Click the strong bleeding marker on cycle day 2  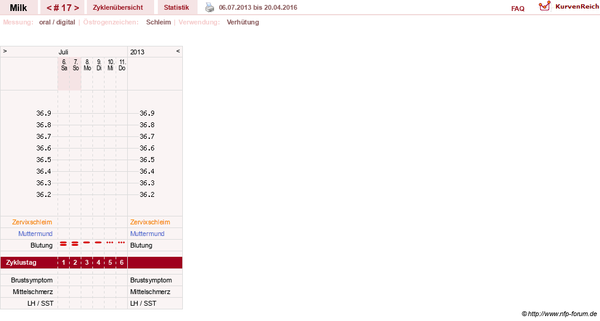[x=75, y=243]
